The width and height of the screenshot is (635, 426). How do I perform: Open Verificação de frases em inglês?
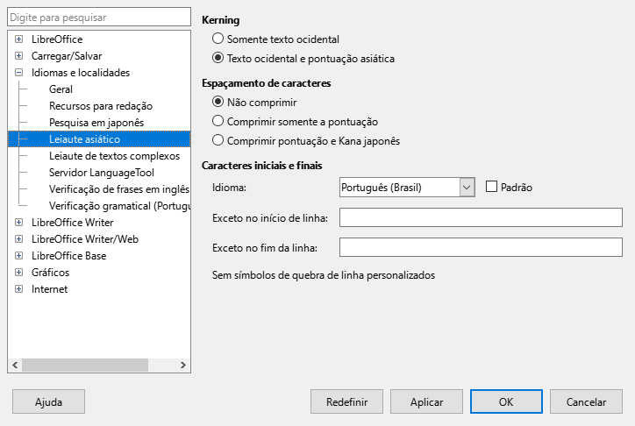click(119, 189)
